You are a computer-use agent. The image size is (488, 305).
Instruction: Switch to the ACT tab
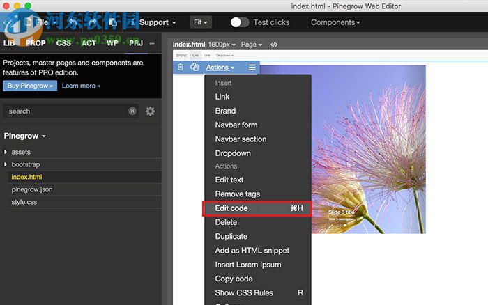click(89, 43)
